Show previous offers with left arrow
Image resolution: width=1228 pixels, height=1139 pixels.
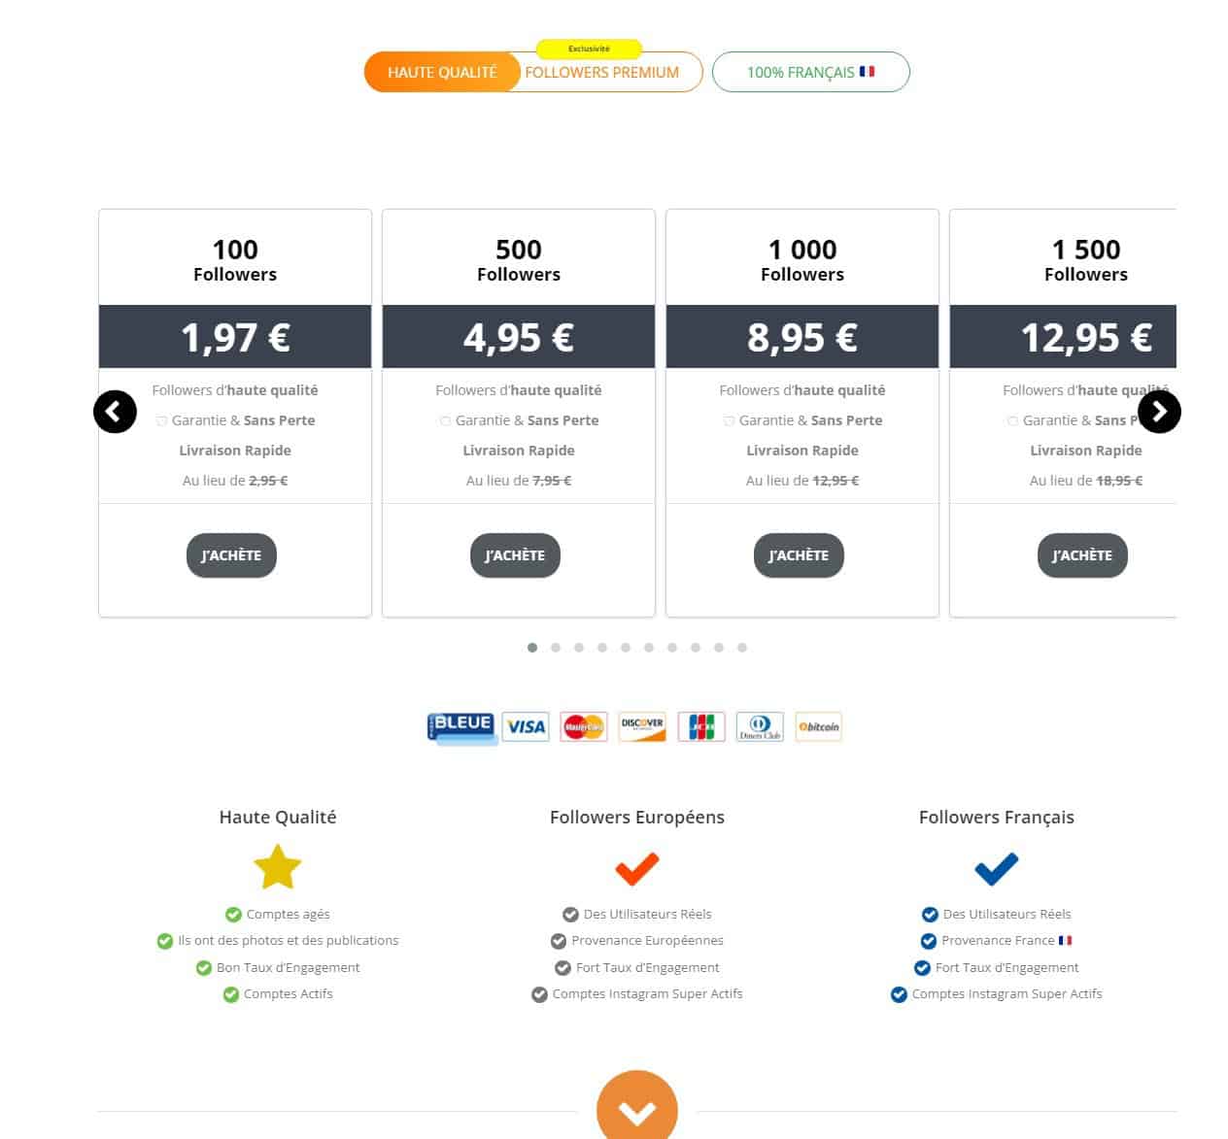(115, 412)
